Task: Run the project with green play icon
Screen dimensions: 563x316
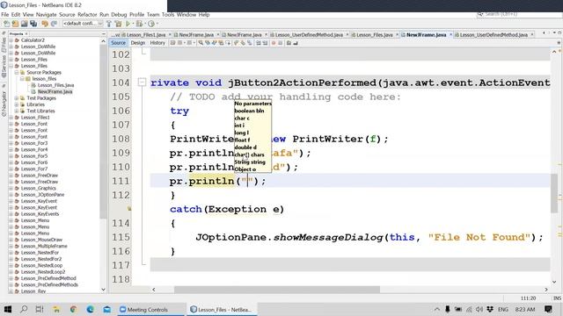Action: (128, 24)
